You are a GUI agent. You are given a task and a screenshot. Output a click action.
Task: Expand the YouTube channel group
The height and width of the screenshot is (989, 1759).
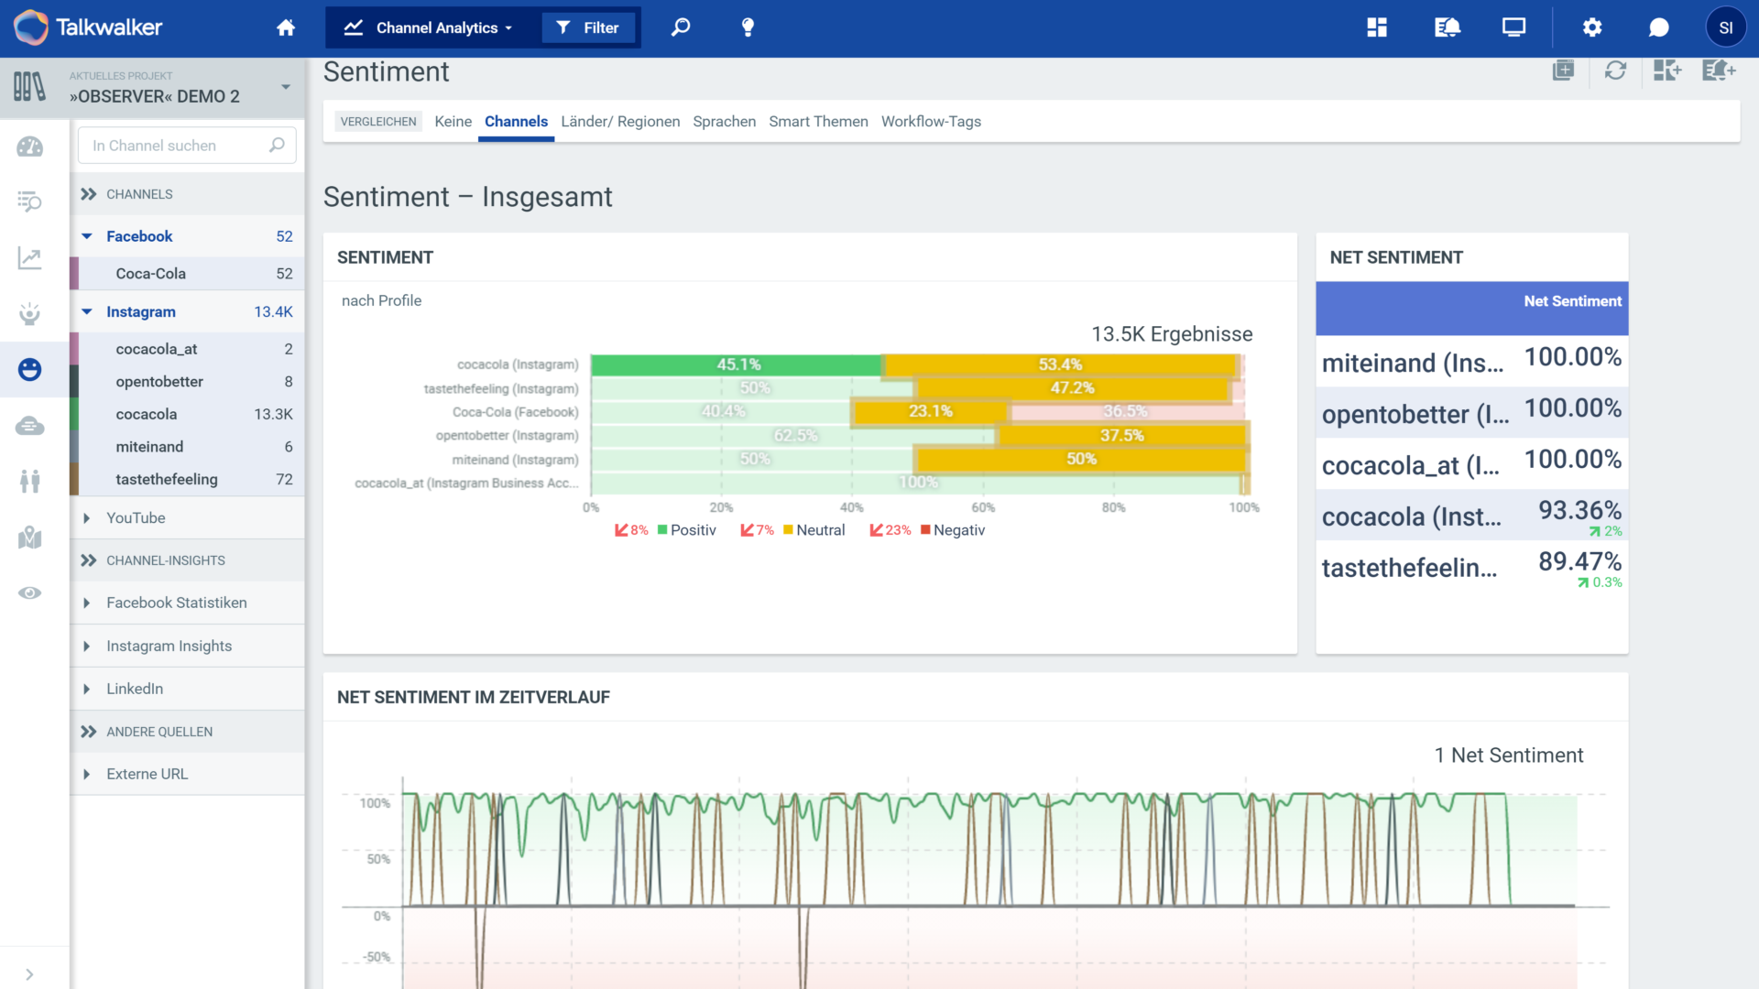click(x=87, y=518)
